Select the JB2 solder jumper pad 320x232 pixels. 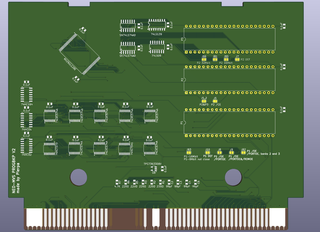tap(243, 152)
